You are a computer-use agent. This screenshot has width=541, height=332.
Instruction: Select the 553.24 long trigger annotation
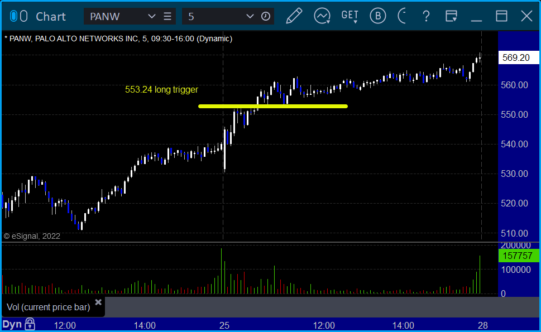[x=161, y=90]
